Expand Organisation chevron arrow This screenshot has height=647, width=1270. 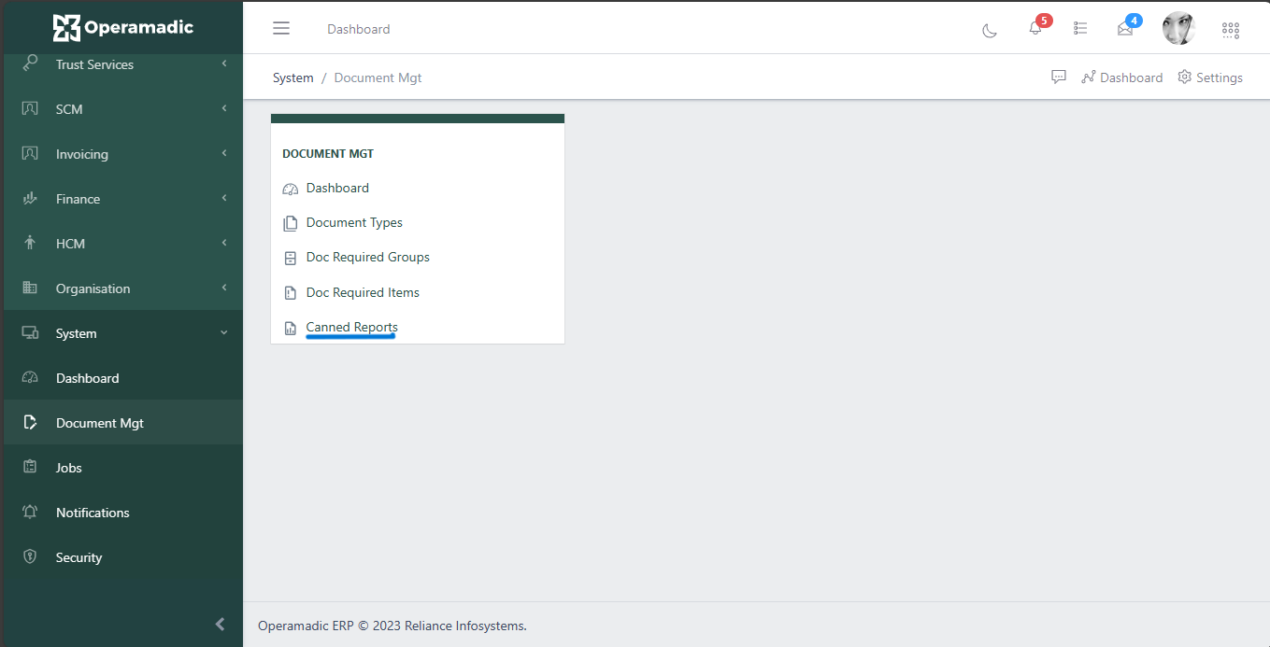tap(224, 288)
